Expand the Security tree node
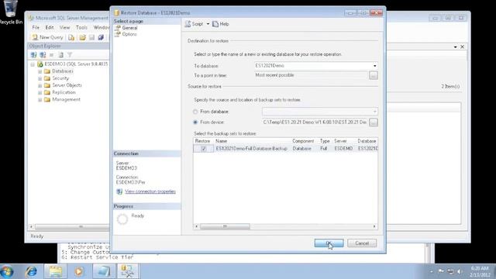Viewport: 496px width, 279px height. 40,78
